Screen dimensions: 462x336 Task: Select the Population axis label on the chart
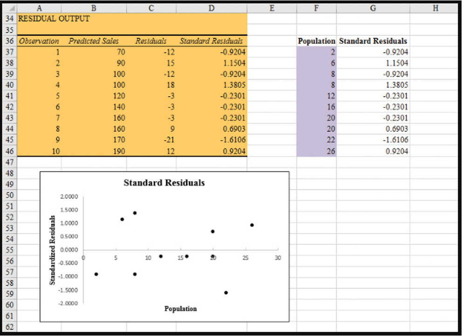click(181, 309)
